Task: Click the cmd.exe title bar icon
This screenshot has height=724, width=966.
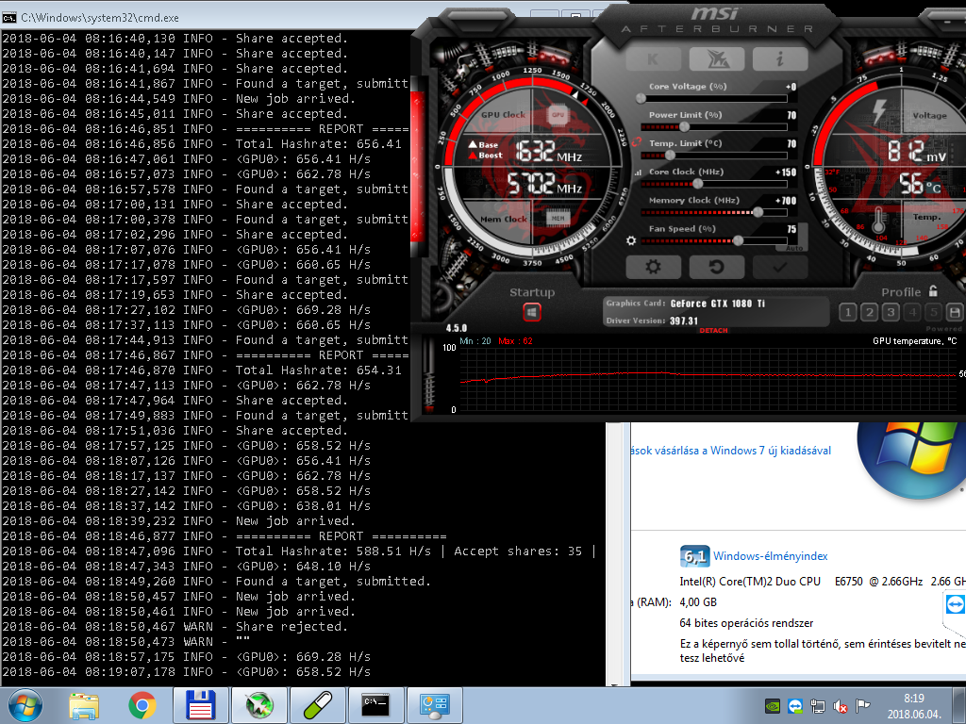Action: [x=8, y=17]
